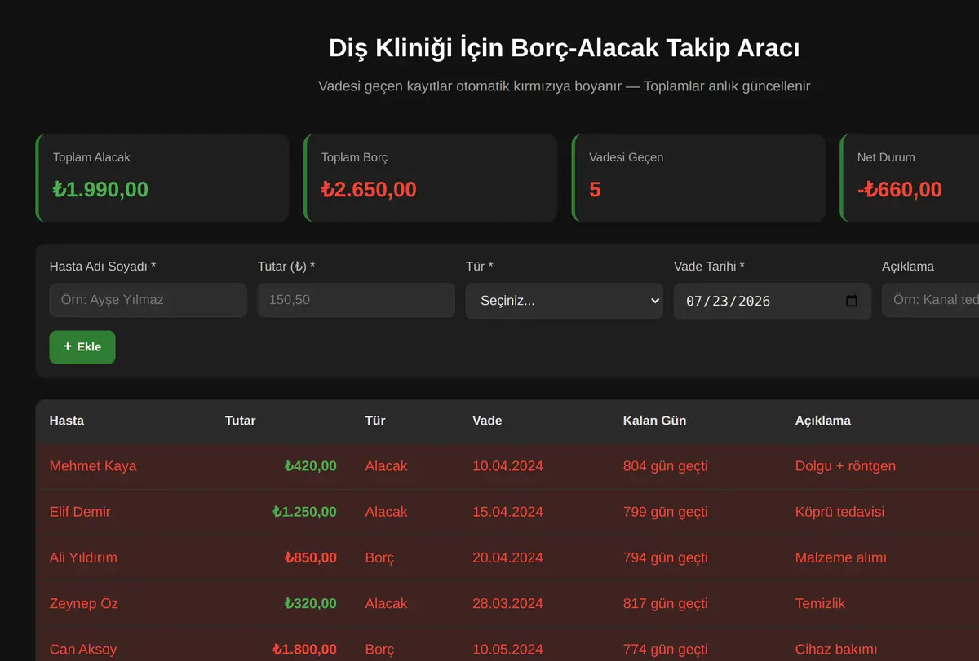Open the Tür dropdown showing Seçiniz...

[565, 301]
